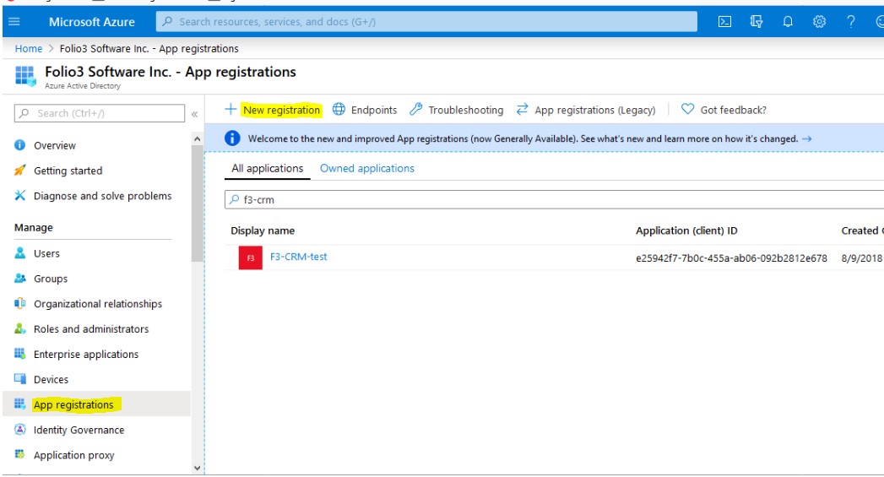
Task: Switch to the Owned applications tab
Action: pyautogui.click(x=367, y=168)
